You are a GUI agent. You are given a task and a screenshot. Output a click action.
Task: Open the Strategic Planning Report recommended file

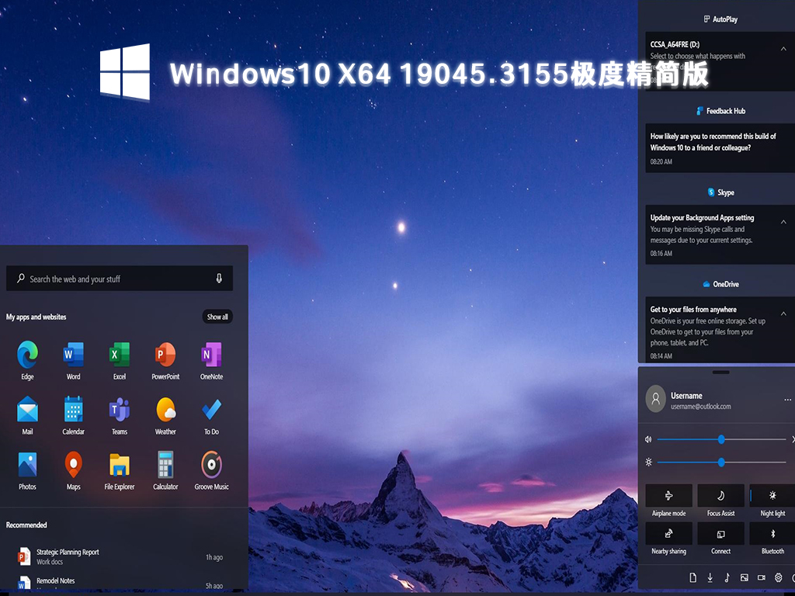click(120, 556)
